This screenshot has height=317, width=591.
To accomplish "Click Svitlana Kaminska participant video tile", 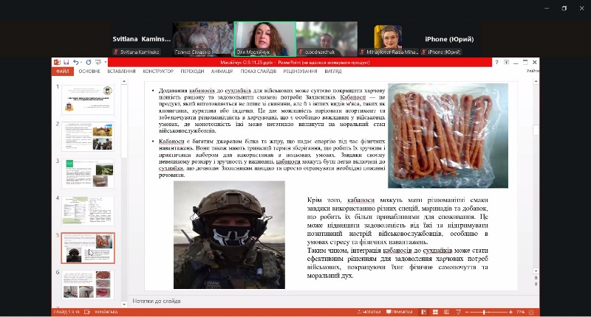I will point(139,39).
